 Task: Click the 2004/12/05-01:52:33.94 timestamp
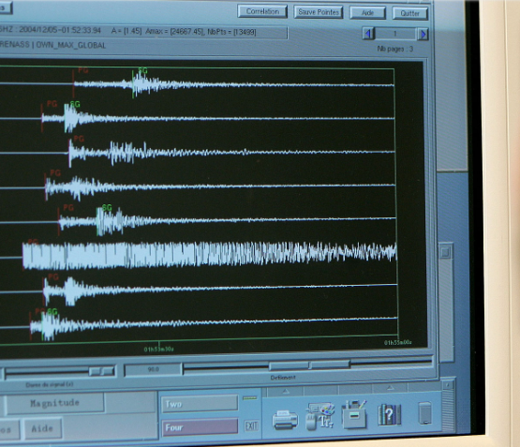click(x=60, y=30)
